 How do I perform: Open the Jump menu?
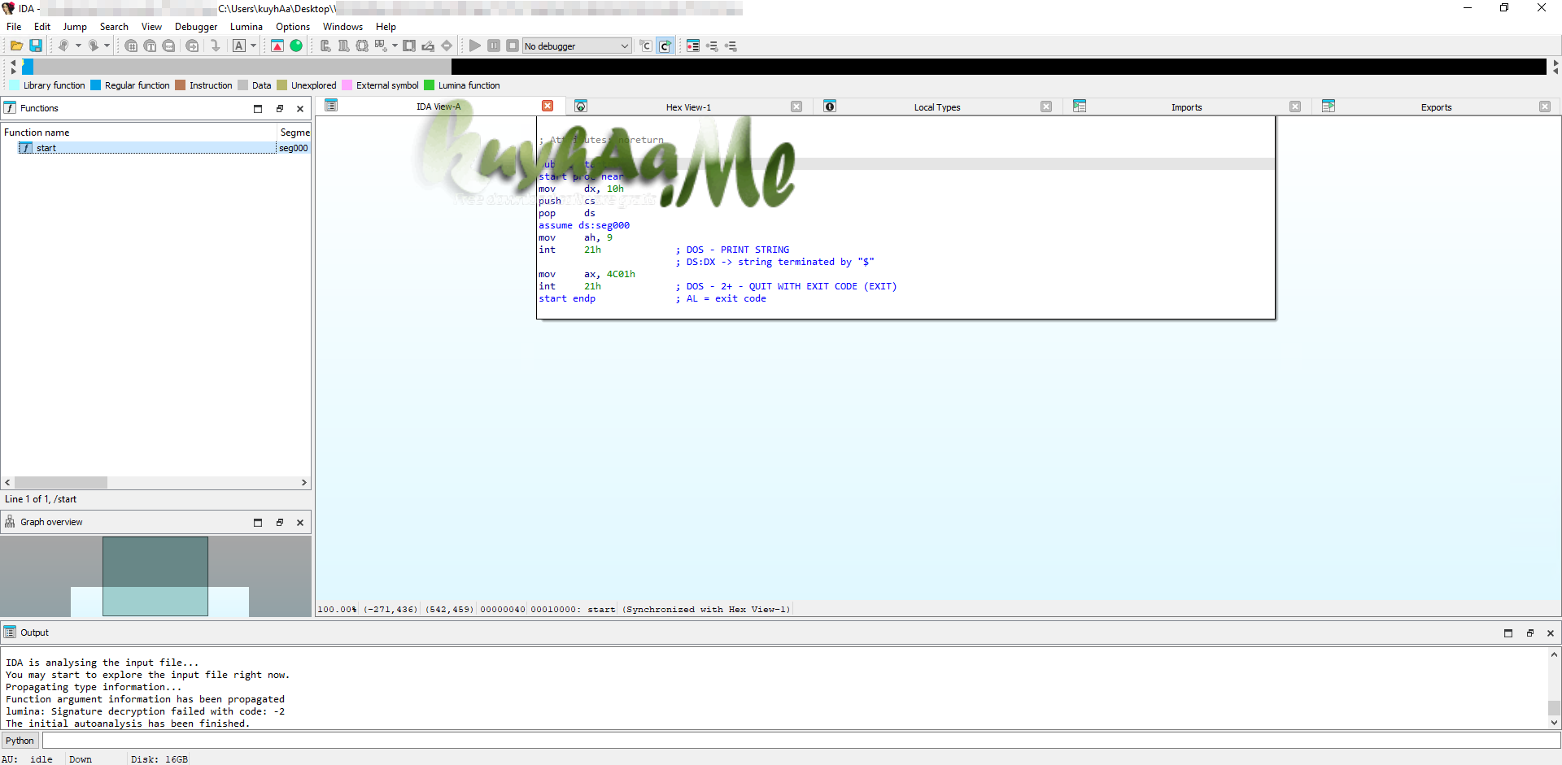(75, 27)
